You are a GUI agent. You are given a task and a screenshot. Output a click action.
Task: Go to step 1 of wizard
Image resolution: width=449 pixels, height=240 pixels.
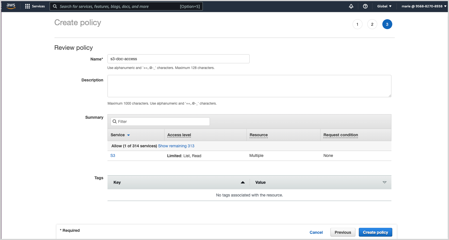357,24
